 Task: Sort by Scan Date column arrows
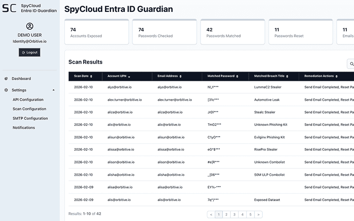tap(91, 76)
